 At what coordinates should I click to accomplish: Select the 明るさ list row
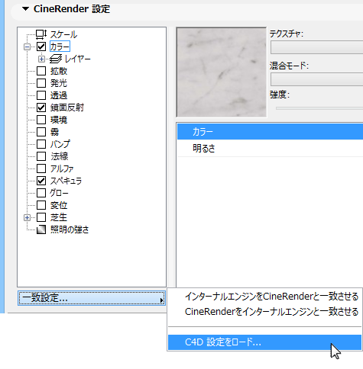pyautogui.click(x=270, y=148)
